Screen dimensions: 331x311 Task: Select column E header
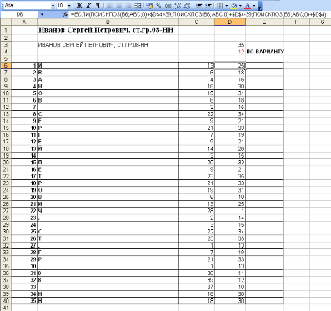(x=264, y=22)
